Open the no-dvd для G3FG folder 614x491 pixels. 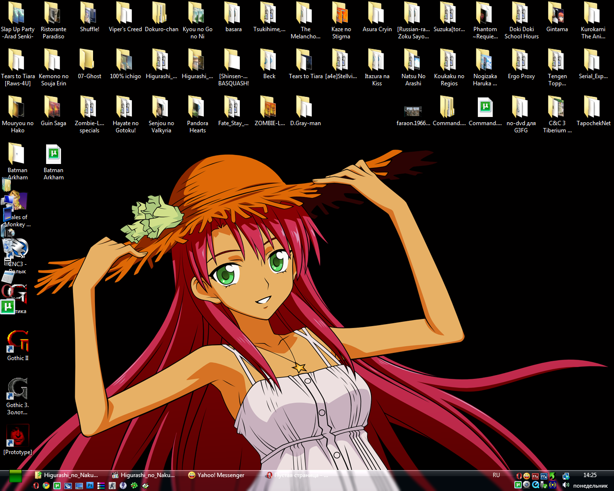pos(521,114)
